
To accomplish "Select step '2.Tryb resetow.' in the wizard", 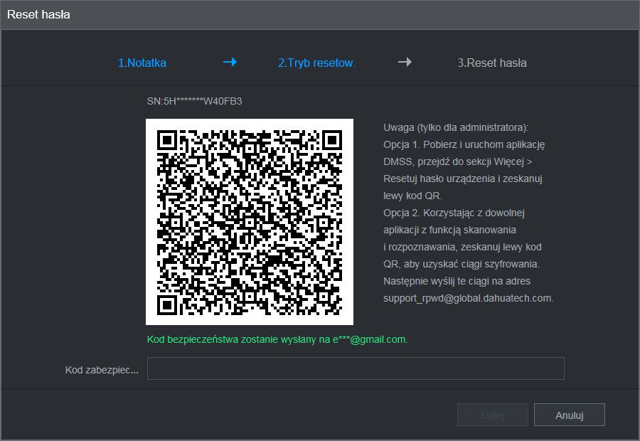I will (x=317, y=63).
